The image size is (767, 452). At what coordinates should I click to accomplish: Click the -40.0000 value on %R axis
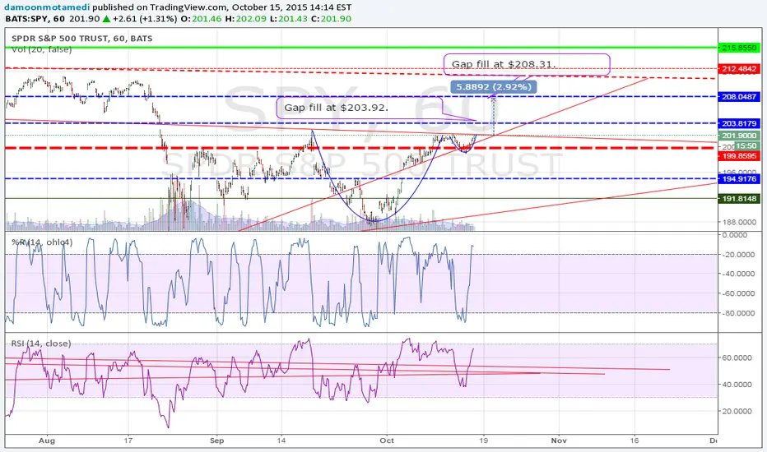pyautogui.click(x=738, y=274)
